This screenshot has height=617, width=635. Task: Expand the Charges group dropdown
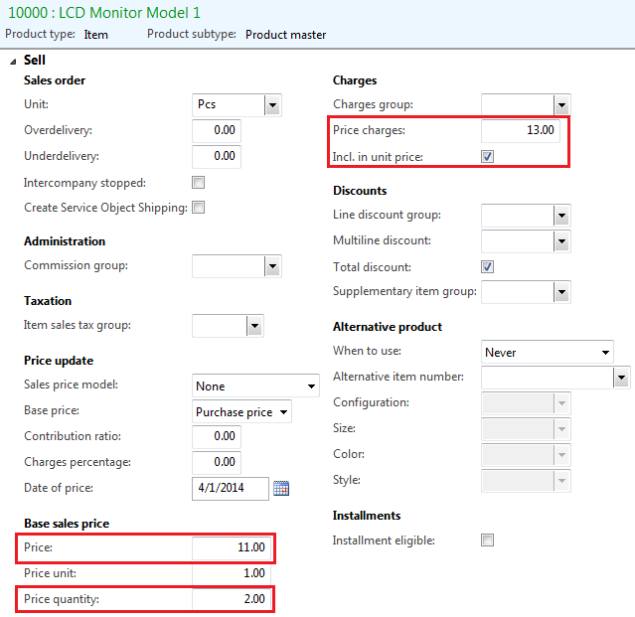coord(562,105)
